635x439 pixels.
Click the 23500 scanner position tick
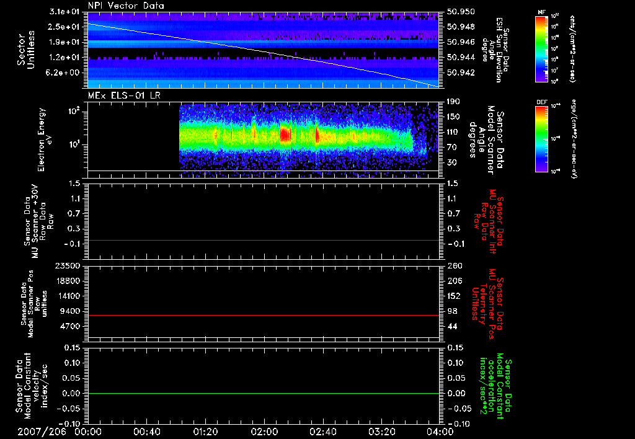67,266
